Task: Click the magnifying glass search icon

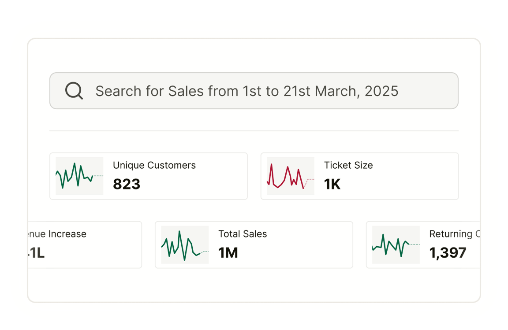Action: [x=74, y=91]
